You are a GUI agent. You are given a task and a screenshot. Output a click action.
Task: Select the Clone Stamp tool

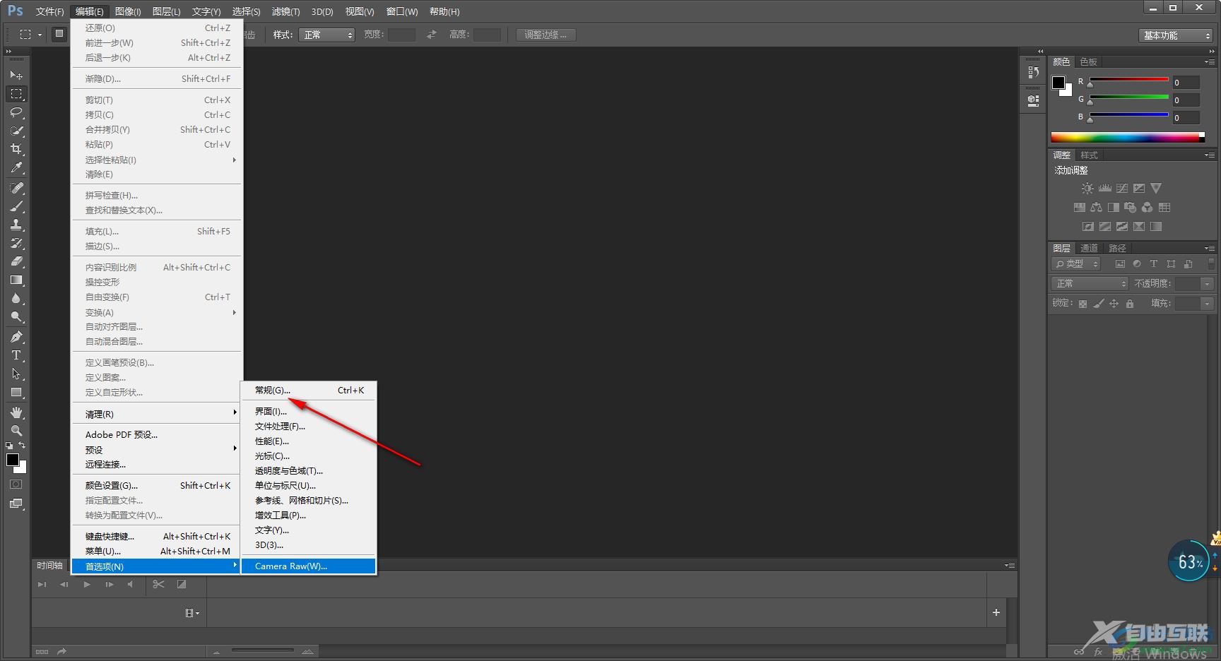click(x=16, y=225)
